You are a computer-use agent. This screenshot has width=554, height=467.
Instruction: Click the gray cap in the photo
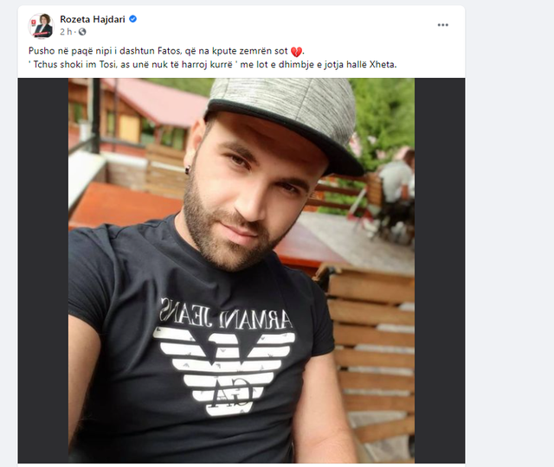coord(287,119)
